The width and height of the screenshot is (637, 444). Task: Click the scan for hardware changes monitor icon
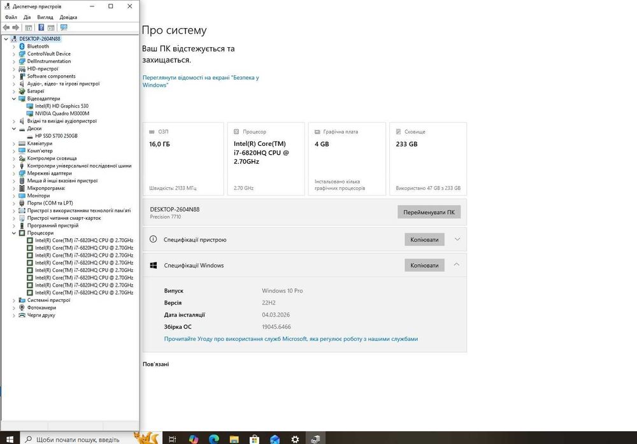click(x=64, y=27)
